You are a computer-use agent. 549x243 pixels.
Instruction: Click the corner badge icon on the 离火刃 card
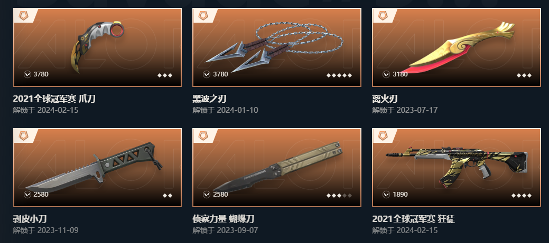(383, 16)
